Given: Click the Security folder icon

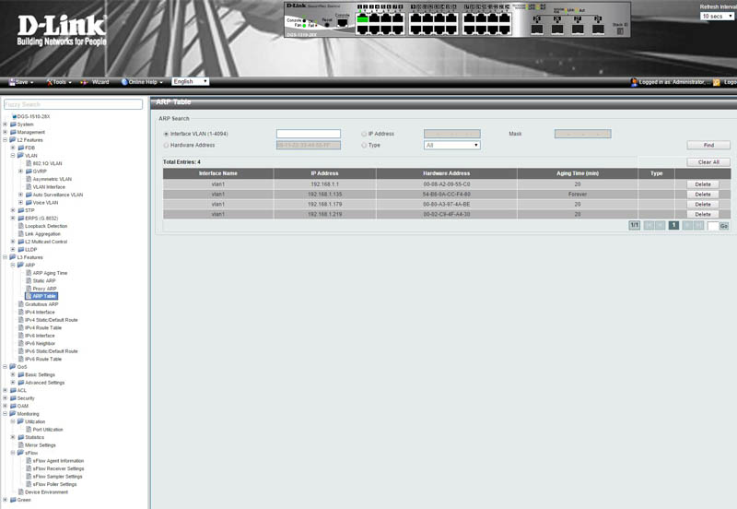Looking at the screenshot, I should pyautogui.click(x=13, y=398).
